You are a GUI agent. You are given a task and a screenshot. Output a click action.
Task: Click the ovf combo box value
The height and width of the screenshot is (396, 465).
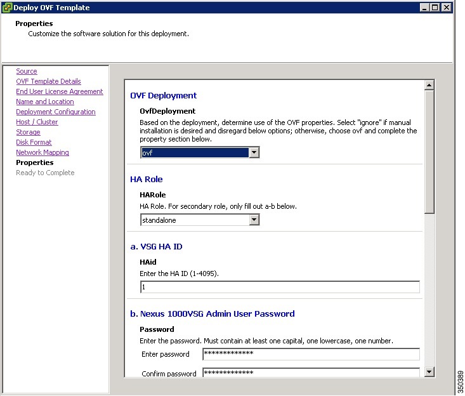[195, 152]
